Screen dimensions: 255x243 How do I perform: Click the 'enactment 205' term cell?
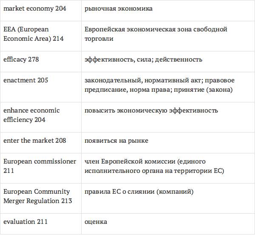click(x=26, y=80)
